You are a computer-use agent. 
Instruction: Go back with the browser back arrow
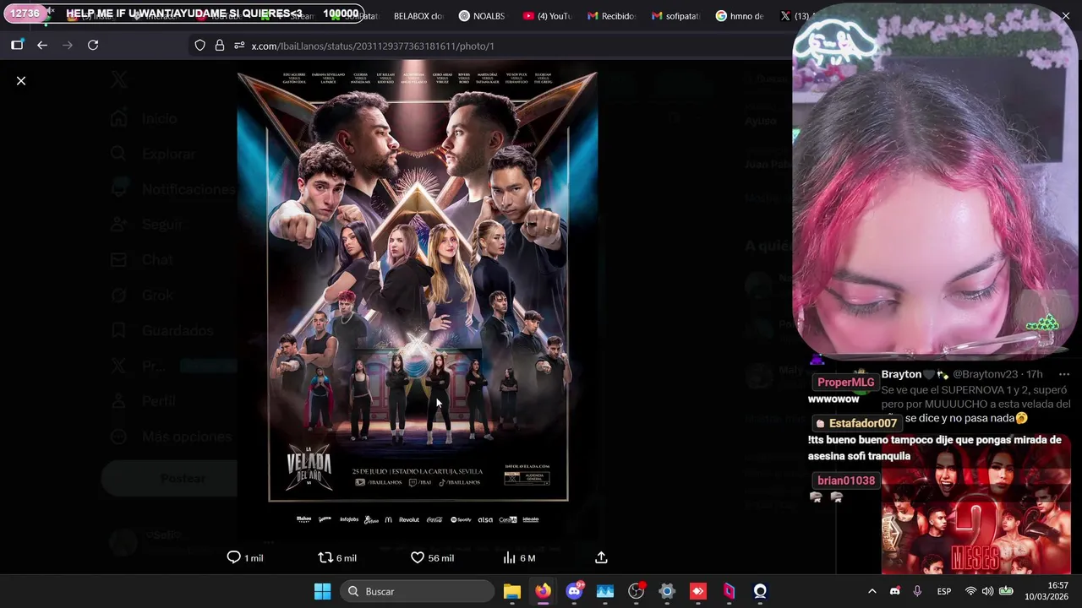42,46
